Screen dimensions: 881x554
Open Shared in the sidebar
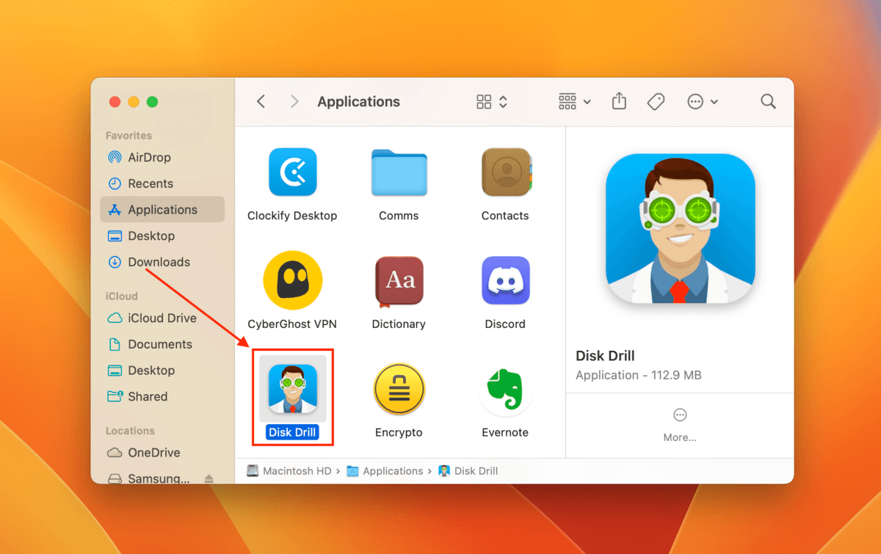coord(162,396)
